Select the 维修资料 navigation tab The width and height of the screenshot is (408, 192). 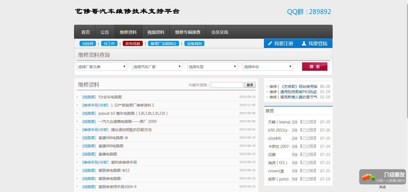[x=128, y=32]
